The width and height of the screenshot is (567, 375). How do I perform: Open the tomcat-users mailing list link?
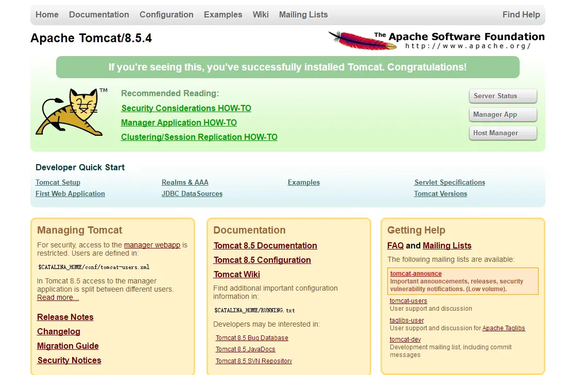tap(408, 300)
